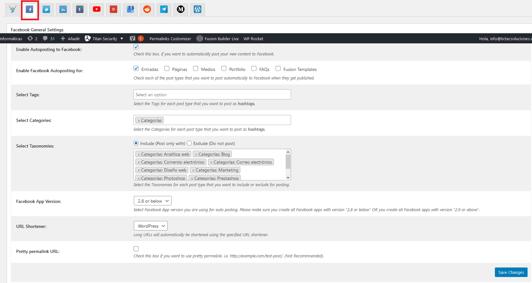Check the Páginas post type checkbox
Viewport: 532px width, 283px height.
point(167,69)
